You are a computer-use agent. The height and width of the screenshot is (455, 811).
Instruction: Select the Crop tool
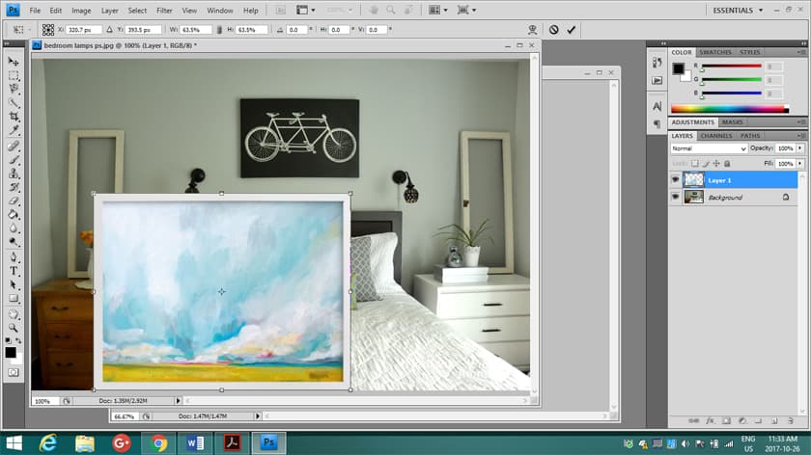(14, 117)
